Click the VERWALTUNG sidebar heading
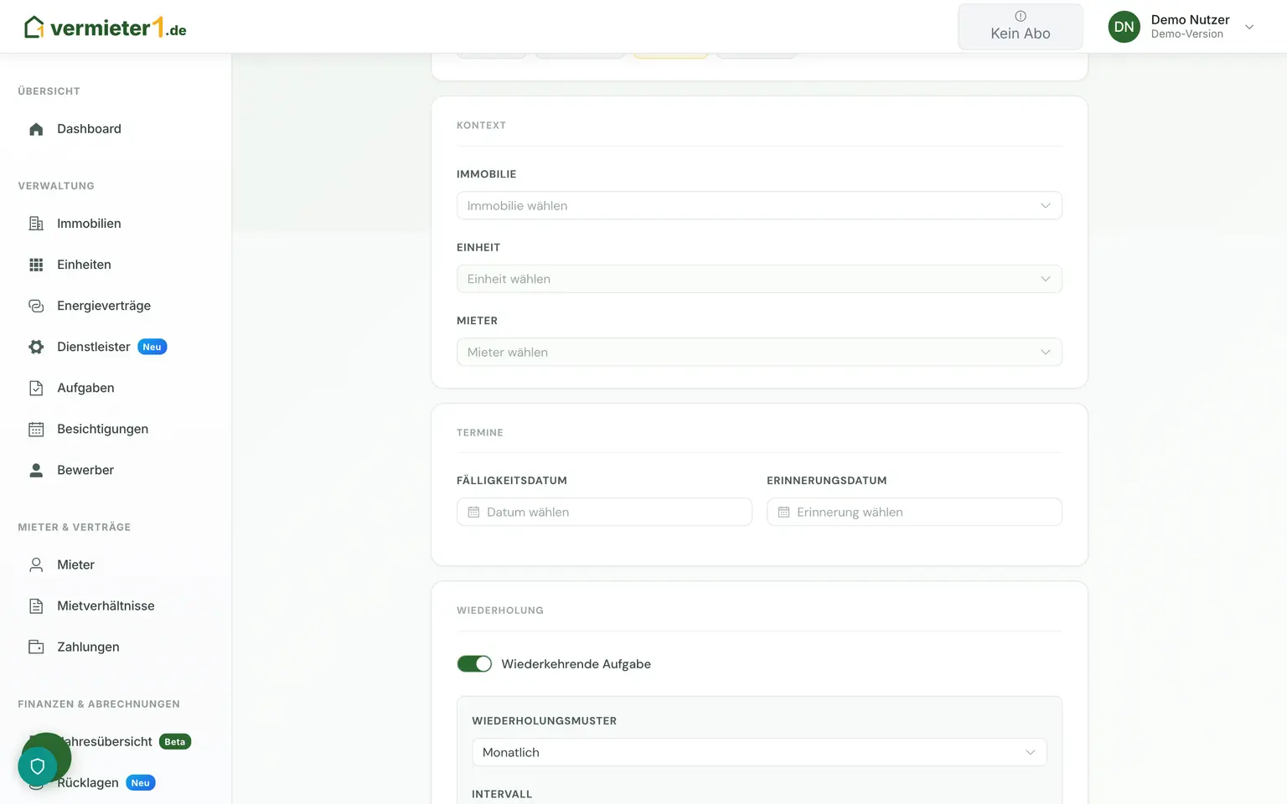 pyautogui.click(x=56, y=186)
